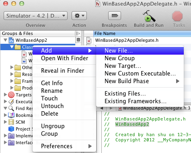The width and height of the screenshot is (191, 153).
Task: Expand the Interface Builder Files smart group
Action: pyautogui.click(x=6, y=143)
